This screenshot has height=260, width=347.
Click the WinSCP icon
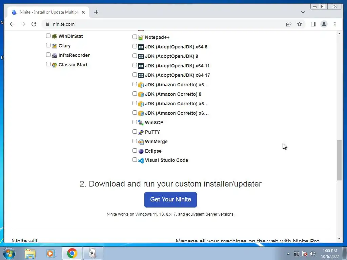tap(141, 123)
